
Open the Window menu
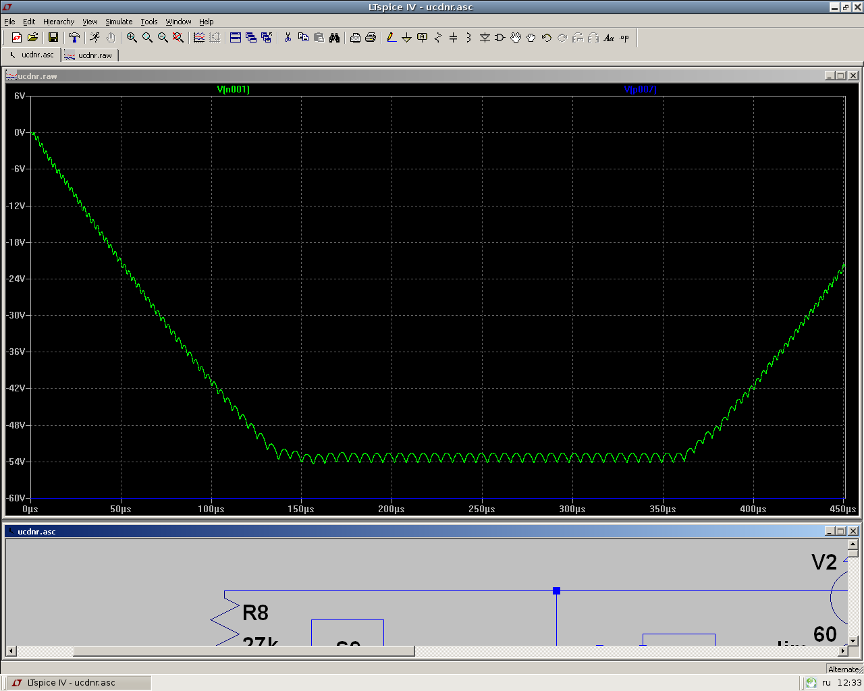[x=179, y=22]
